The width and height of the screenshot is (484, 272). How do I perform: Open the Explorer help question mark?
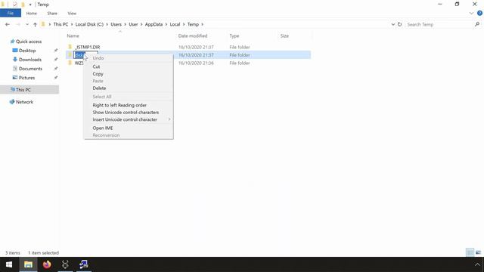point(479,14)
